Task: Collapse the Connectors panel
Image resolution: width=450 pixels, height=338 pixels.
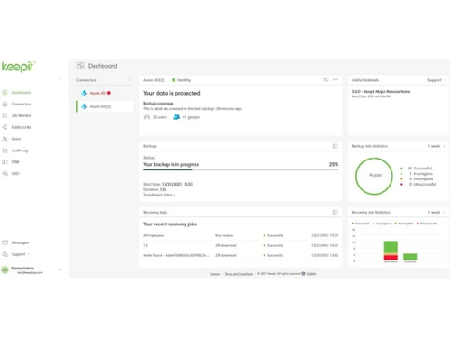Action: tap(130, 80)
